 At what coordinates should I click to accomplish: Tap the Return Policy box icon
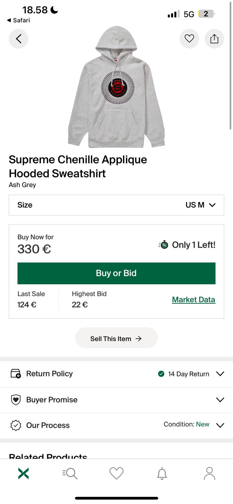[15, 374]
